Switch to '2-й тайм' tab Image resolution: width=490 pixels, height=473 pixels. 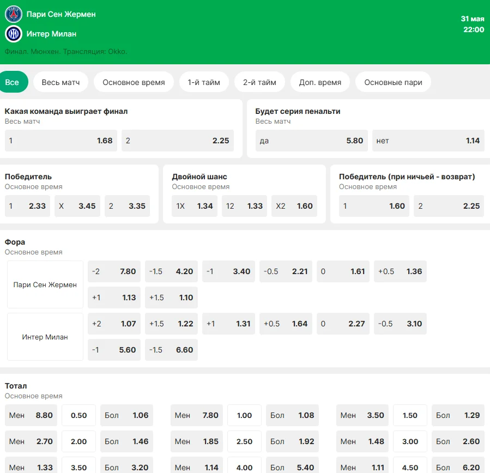[x=259, y=82]
